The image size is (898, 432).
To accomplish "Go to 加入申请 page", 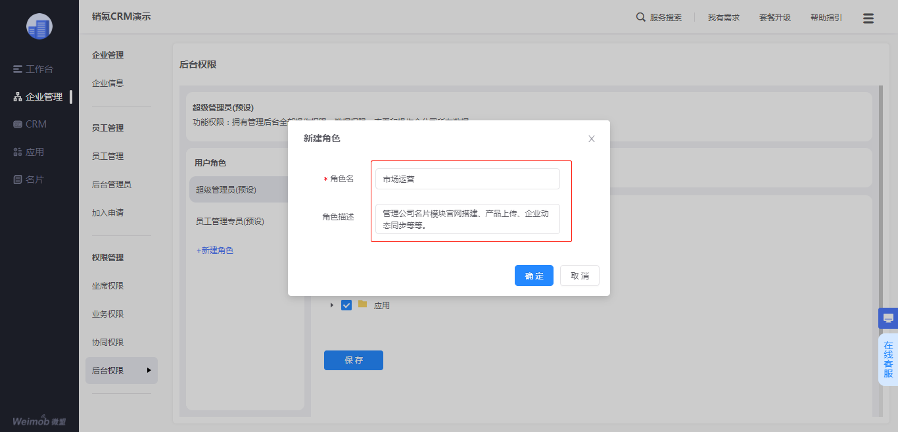I will [x=108, y=213].
